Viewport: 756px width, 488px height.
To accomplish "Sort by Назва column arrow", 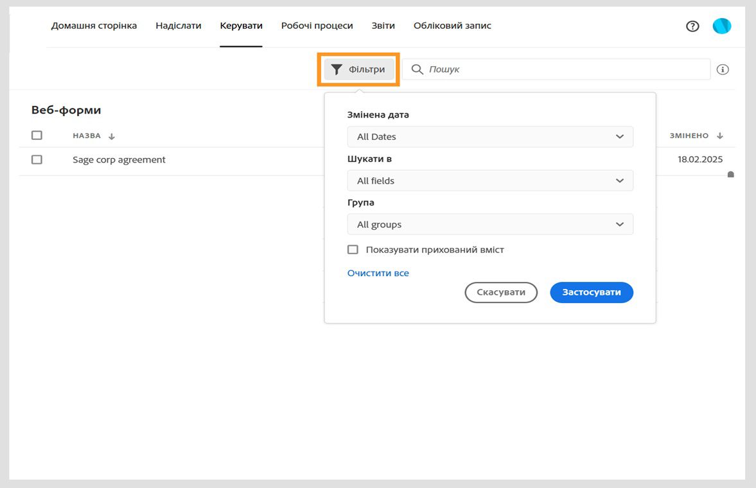I will [x=112, y=136].
